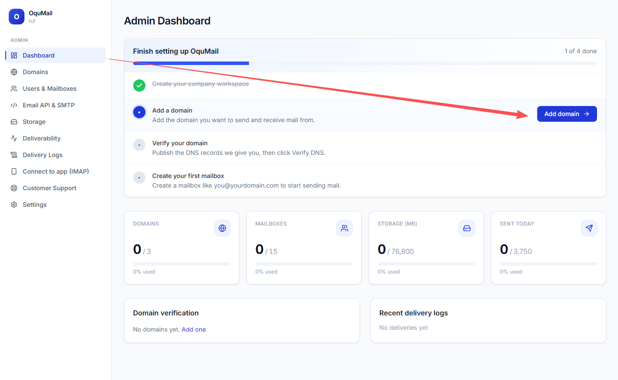
Task: Select the 'Add a domain' step indicator
Action: pyautogui.click(x=139, y=112)
